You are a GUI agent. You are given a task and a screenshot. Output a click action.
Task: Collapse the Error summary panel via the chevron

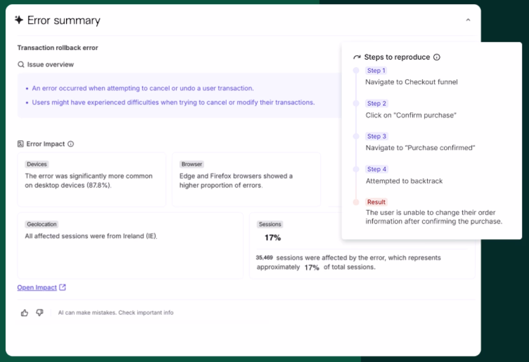pos(469,20)
